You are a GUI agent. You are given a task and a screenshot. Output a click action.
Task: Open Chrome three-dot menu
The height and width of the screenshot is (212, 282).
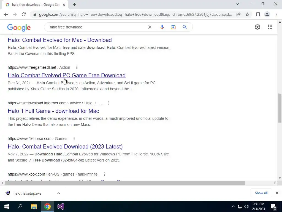point(276,14)
